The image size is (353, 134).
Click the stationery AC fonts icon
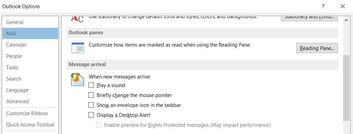tap(77, 19)
